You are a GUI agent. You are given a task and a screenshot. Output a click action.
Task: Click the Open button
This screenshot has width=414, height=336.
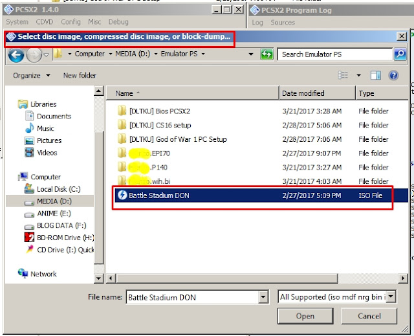tap(305, 316)
